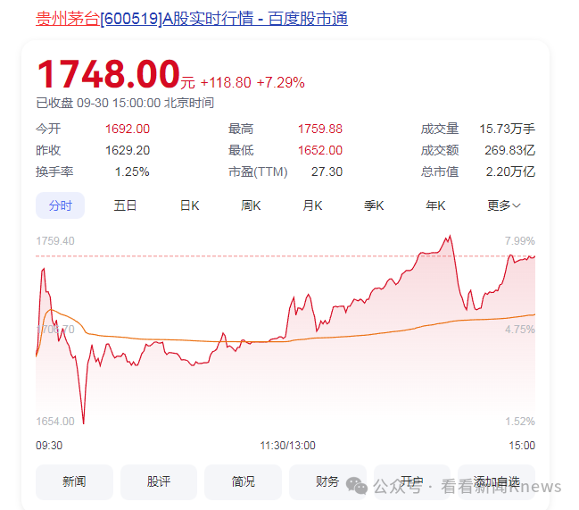Click the 11:30/13:00 time axis label
The width and height of the screenshot is (579, 510).
[x=287, y=446]
